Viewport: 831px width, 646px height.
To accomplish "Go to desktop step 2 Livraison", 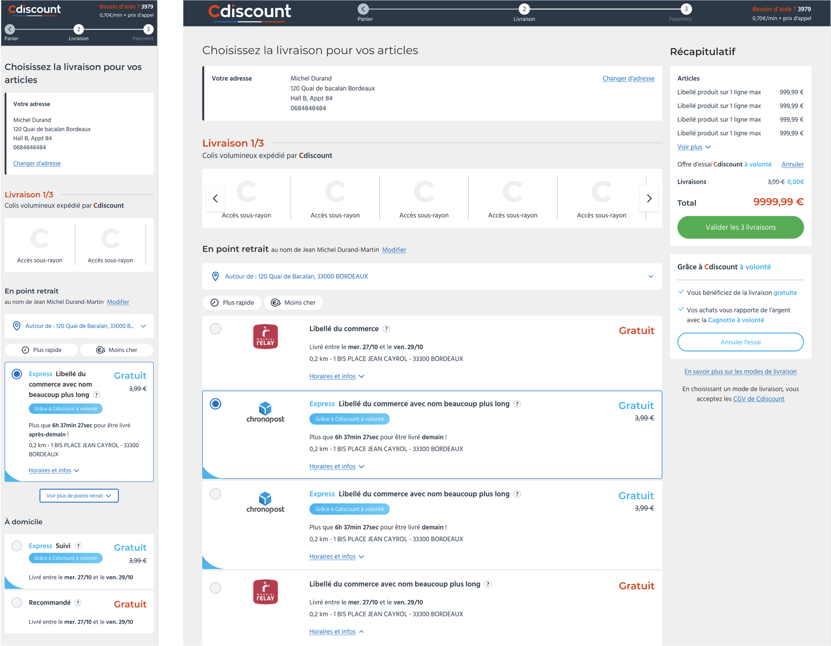I will click(524, 9).
